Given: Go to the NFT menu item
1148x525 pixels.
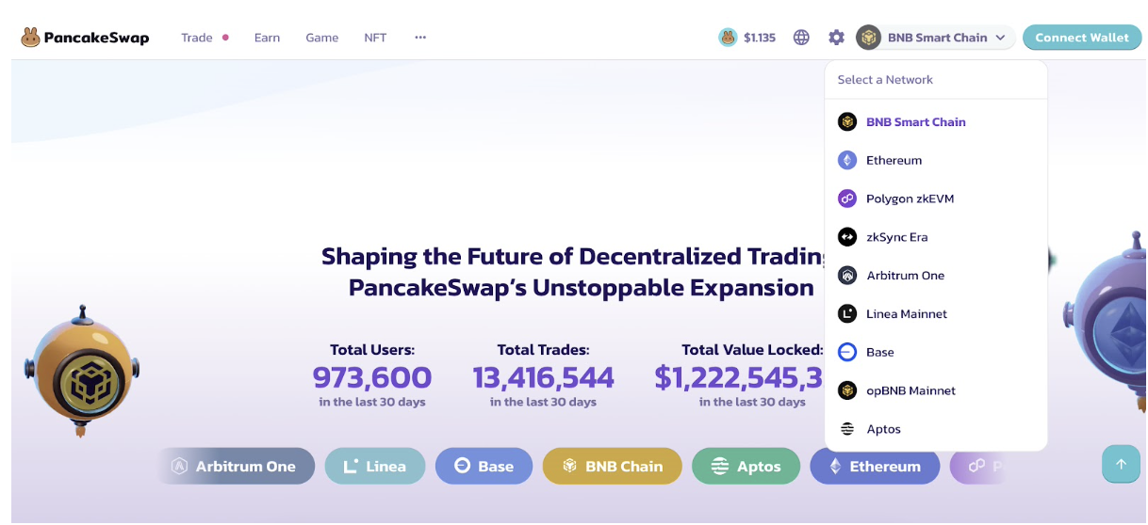Looking at the screenshot, I should tap(375, 38).
